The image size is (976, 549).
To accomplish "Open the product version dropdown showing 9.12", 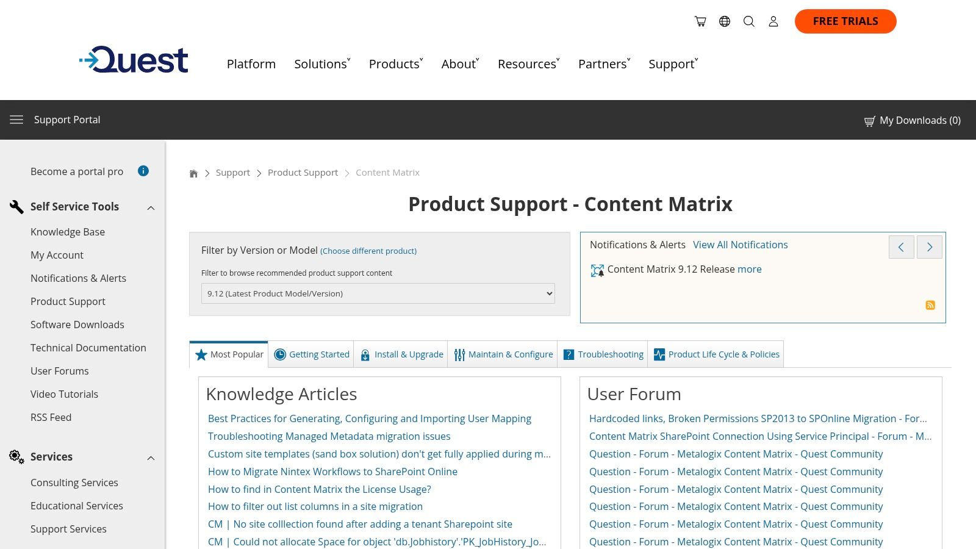I will [x=377, y=293].
